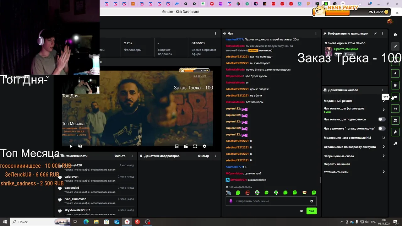Click the channel actions sidebar icon
The height and width of the screenshot is (226, 402).
coord(395,120)
